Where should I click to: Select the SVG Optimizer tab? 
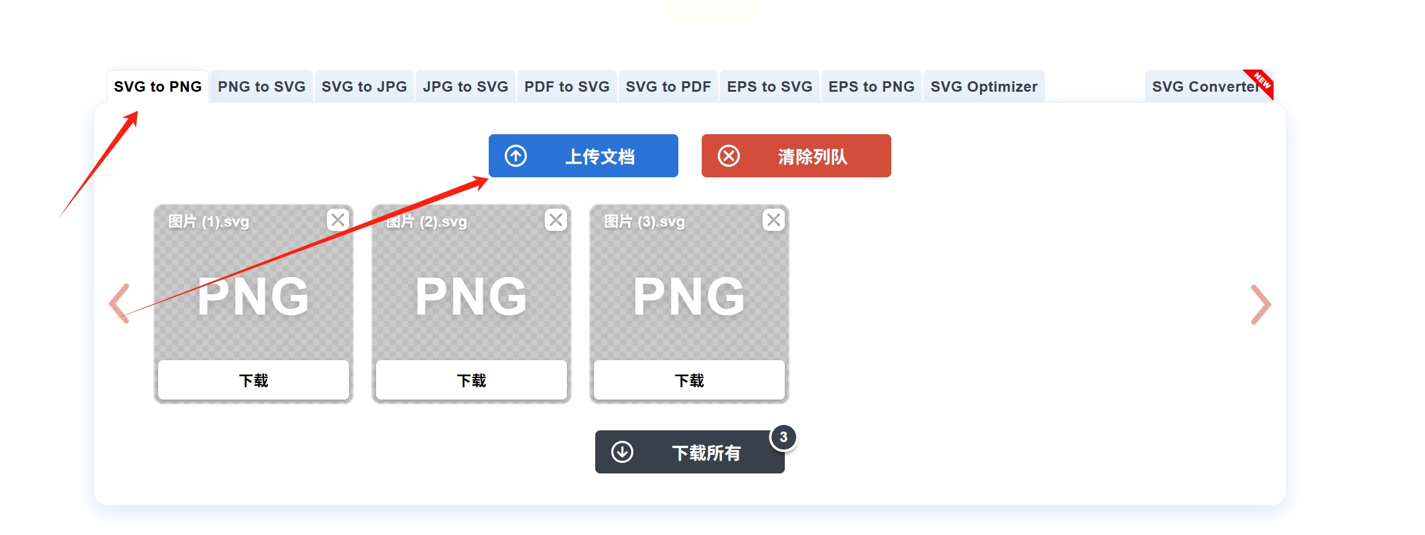point(984,87)
